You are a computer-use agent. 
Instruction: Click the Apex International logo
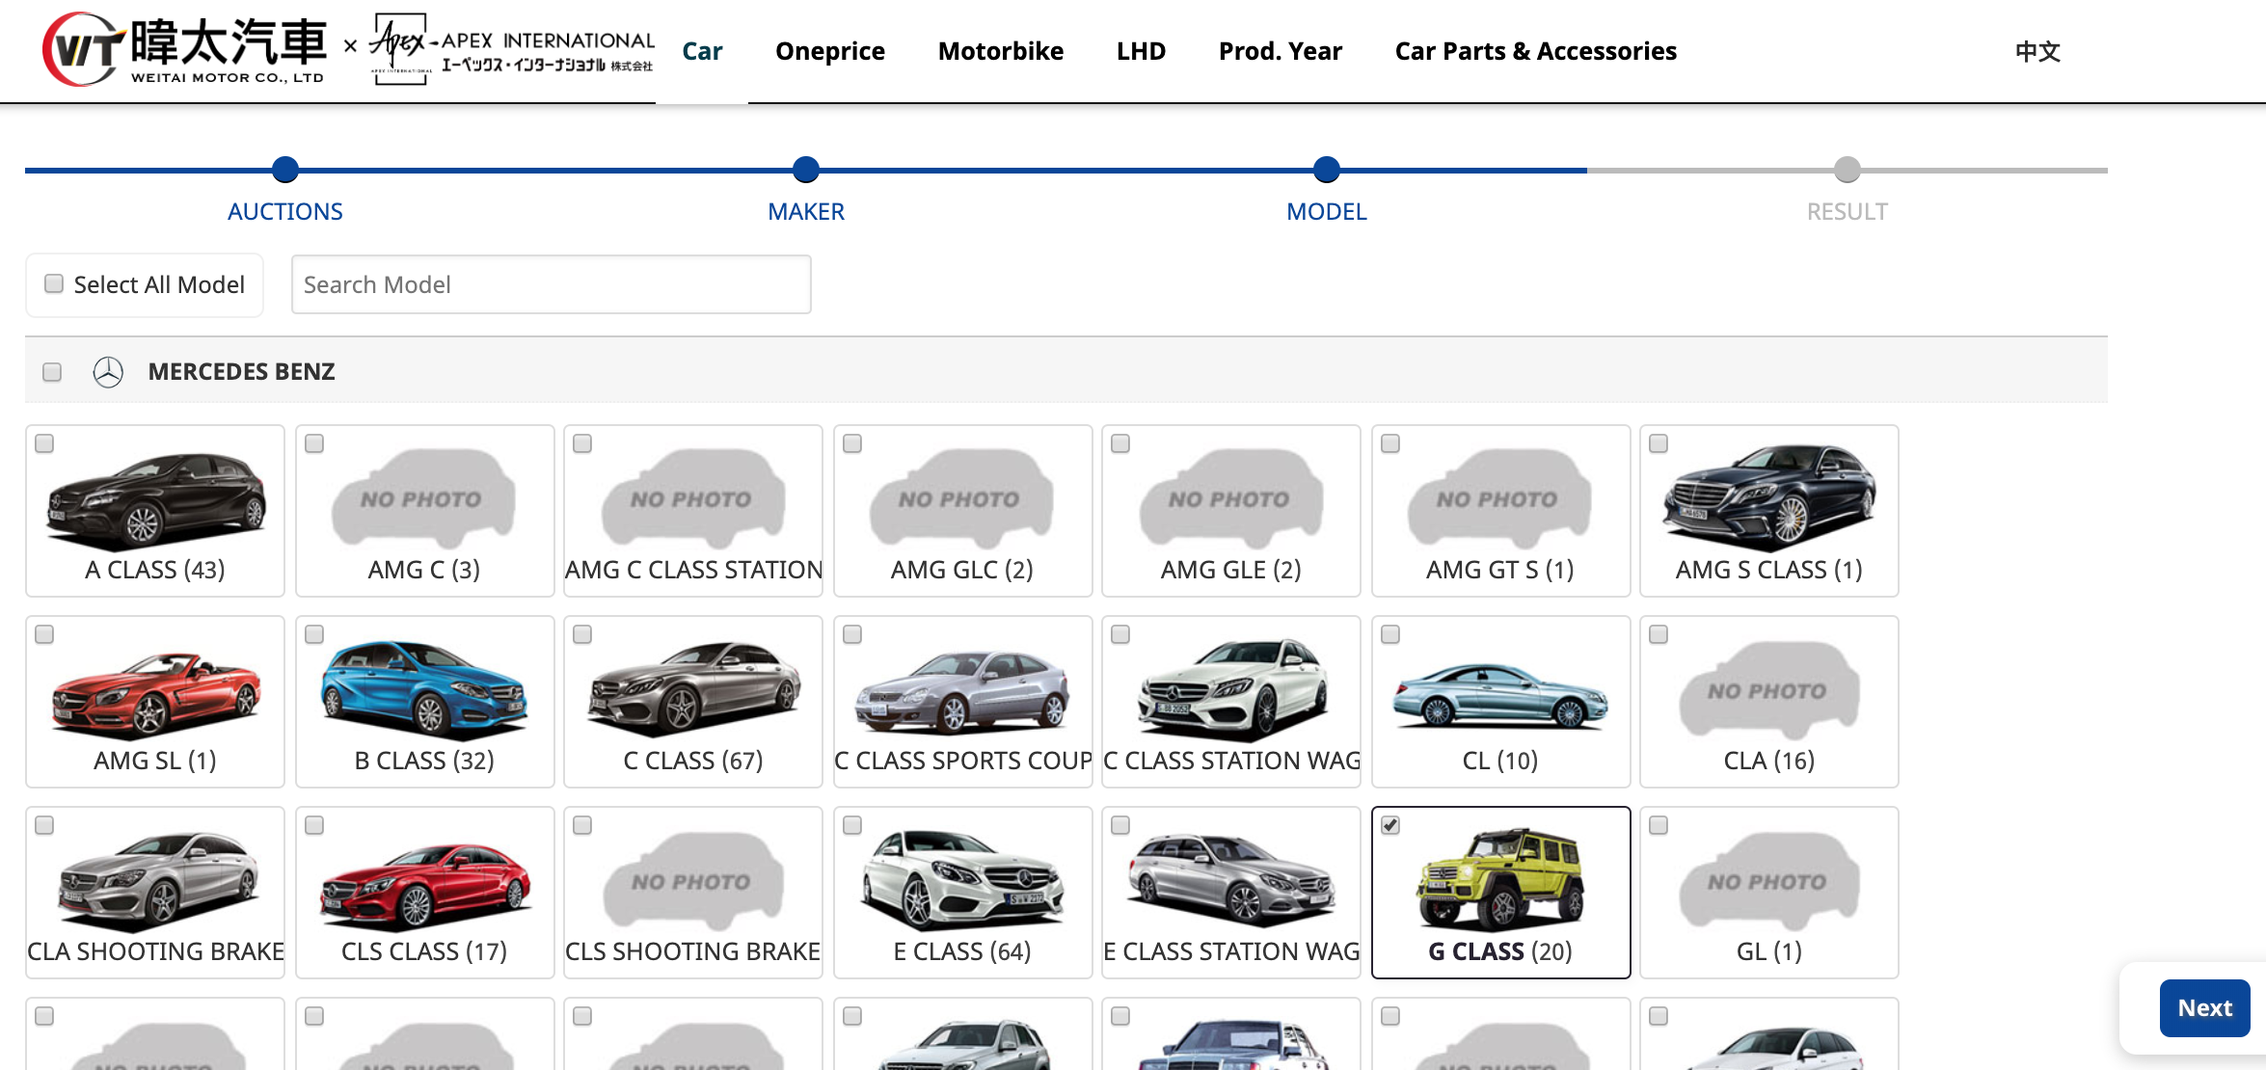point(512,50)
